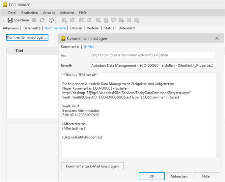Click the list icon with diagonal arrow
The height and width of the screenshot is (182, 225).
(98, 20)
